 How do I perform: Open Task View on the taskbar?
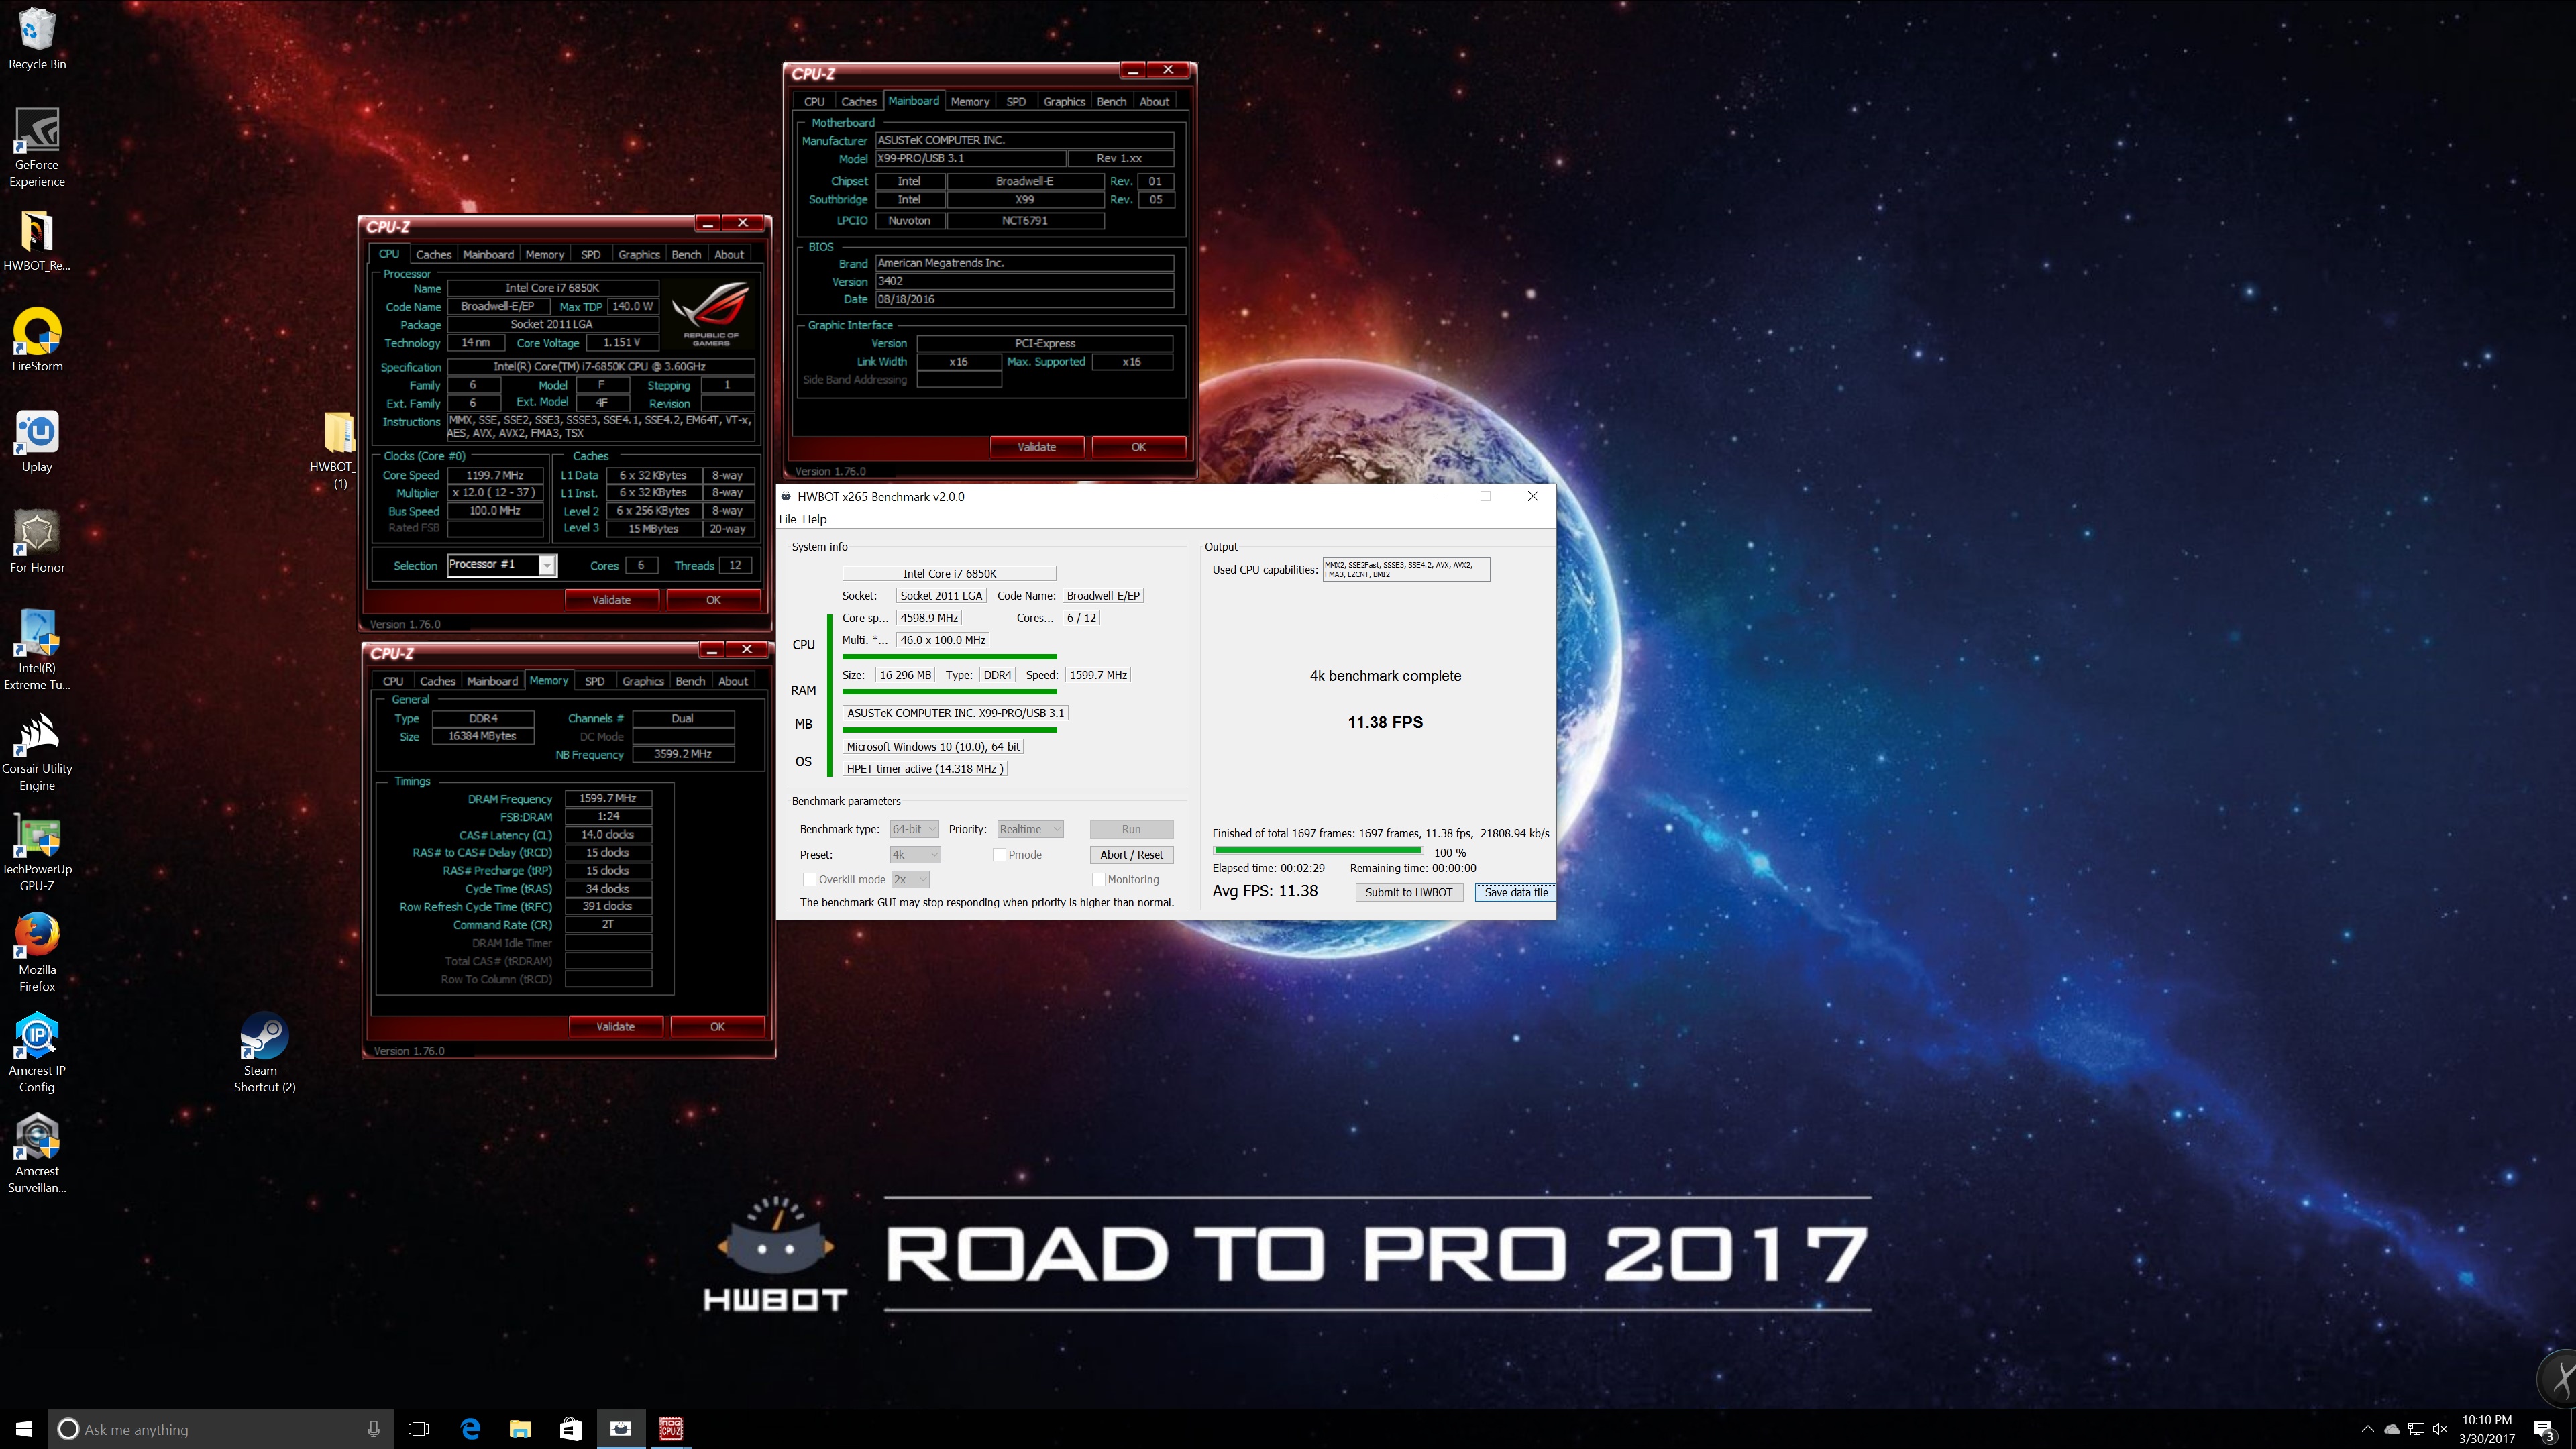419,1429
